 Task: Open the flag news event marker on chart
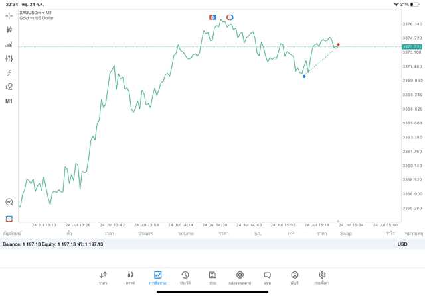(x=212, y=17)
